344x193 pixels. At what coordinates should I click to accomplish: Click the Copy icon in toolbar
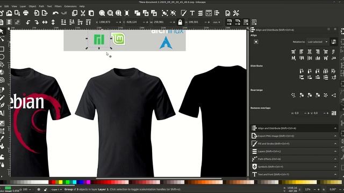coord(75,13)
